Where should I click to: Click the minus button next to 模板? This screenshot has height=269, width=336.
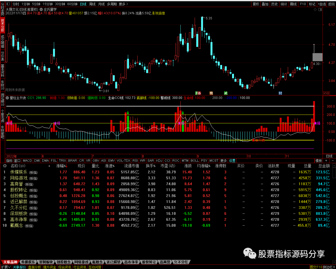point(333,161)
